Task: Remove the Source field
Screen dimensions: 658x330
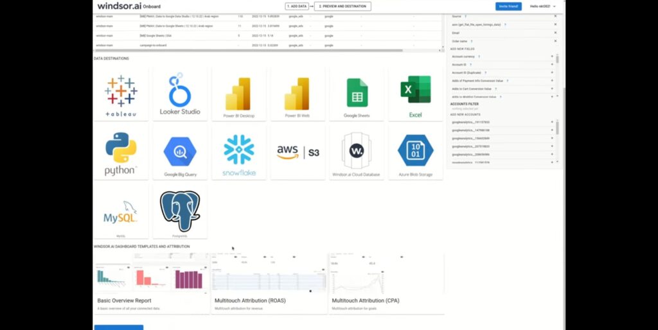Action: pos(555,16)
